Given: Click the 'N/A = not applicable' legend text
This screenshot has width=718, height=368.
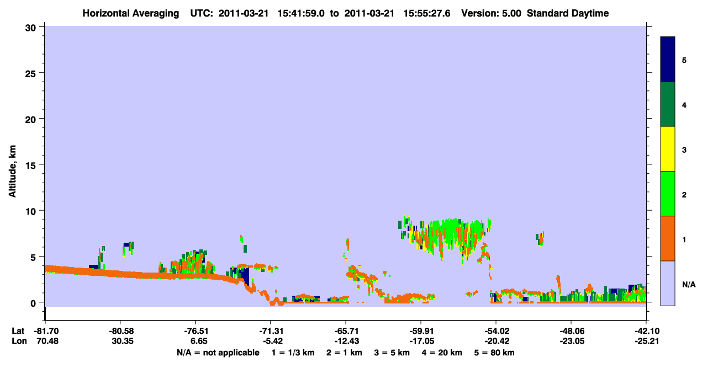Looking at the screenshot, I should [x=218, y=353].
